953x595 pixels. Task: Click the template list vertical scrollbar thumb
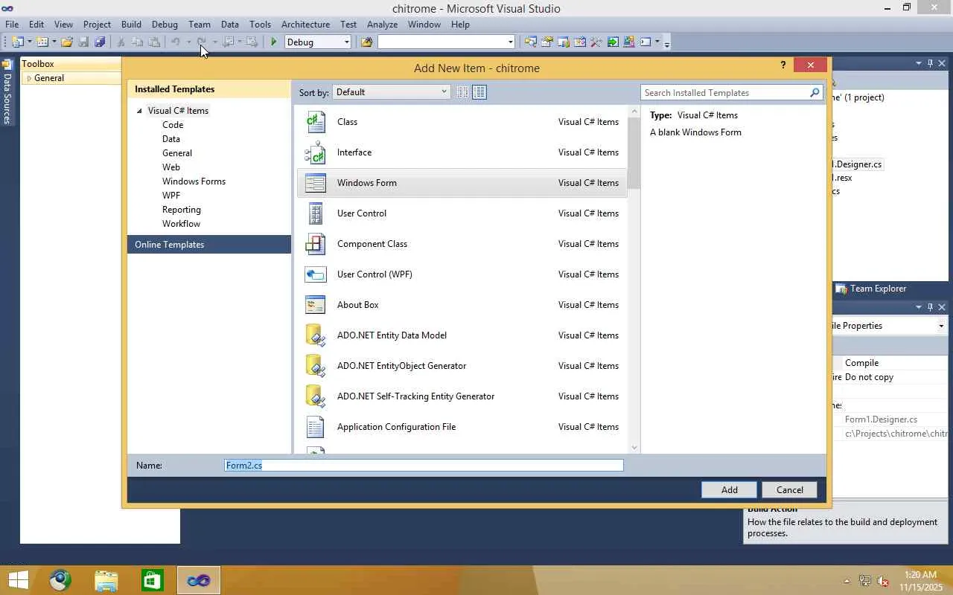(634, 153)
